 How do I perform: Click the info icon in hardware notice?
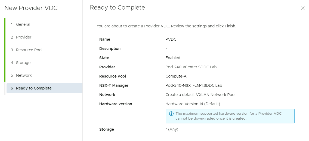(x=171, y=114)
